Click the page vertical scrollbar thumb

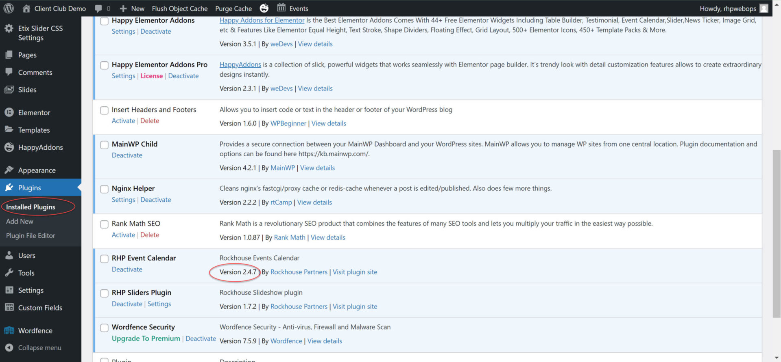(x=777, y=233)
